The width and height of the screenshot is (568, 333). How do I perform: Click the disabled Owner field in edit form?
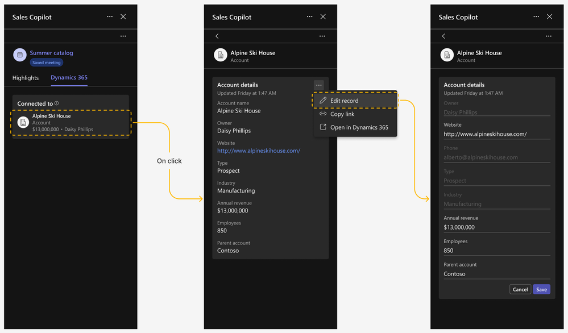[497, 112]
